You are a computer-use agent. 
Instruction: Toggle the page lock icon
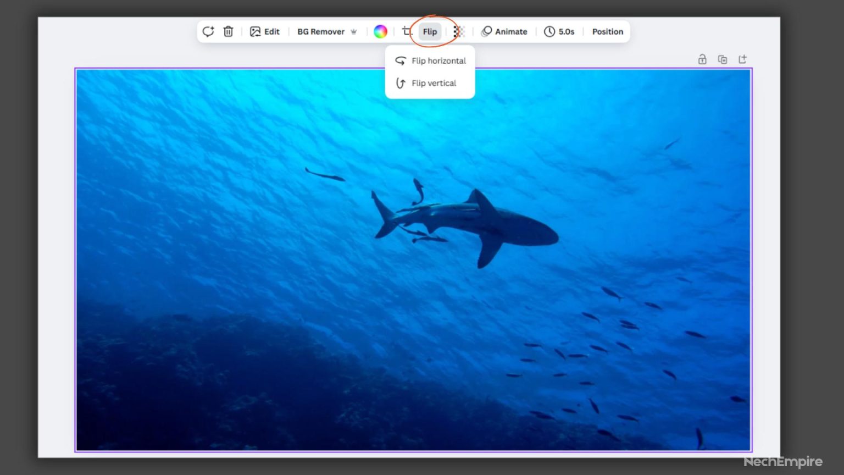702,59
